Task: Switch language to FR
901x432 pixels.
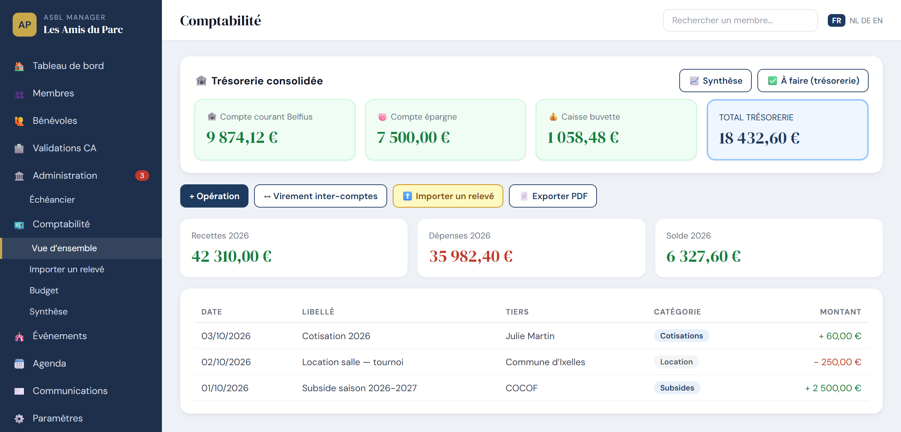Action: click(x=837, y=20)
